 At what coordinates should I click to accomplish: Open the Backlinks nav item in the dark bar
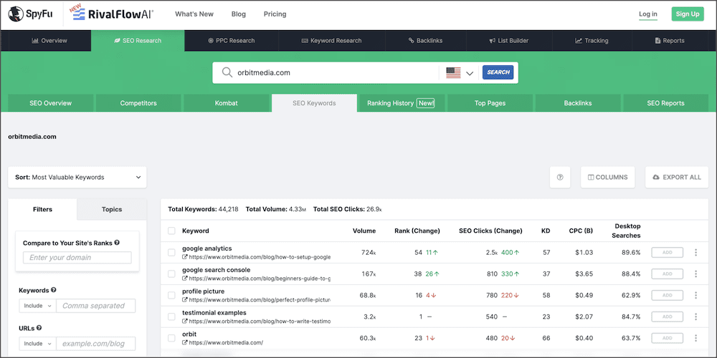pos(425,41)
